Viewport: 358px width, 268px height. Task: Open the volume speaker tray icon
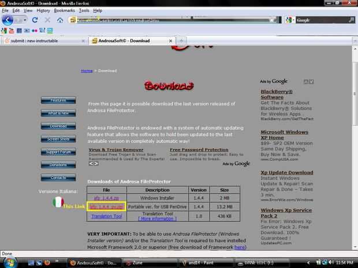pos(331,263)
